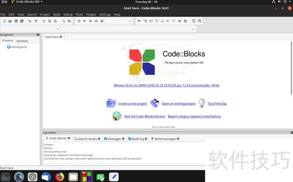Open the Plugins menu
The image size is (293, 182).
click(91, 15)
